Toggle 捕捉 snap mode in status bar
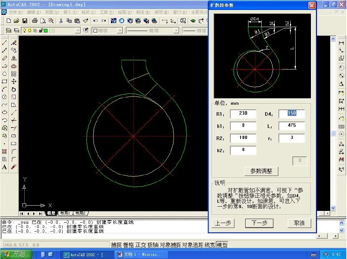This screenshot has height=259, width=347. pos(116,245)
